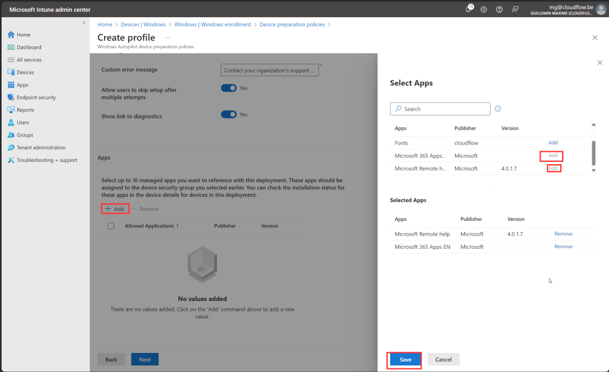Close the Create profile blade
The height and width of the screenshot is (372, 609).
click(595, 37)
